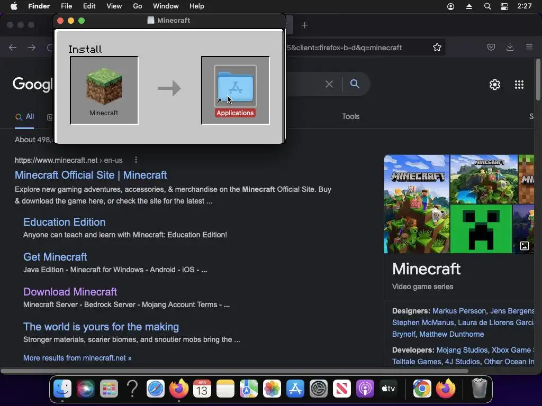Open System Preferences in the Dock
The height and width of the screenshot is (406, 542).
pos(318,389)
